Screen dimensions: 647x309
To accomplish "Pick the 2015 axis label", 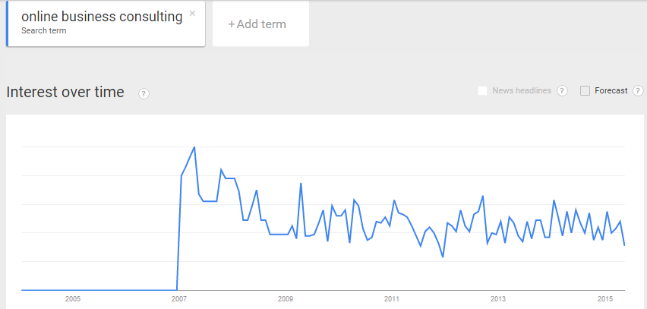I will tap(604, 299).
